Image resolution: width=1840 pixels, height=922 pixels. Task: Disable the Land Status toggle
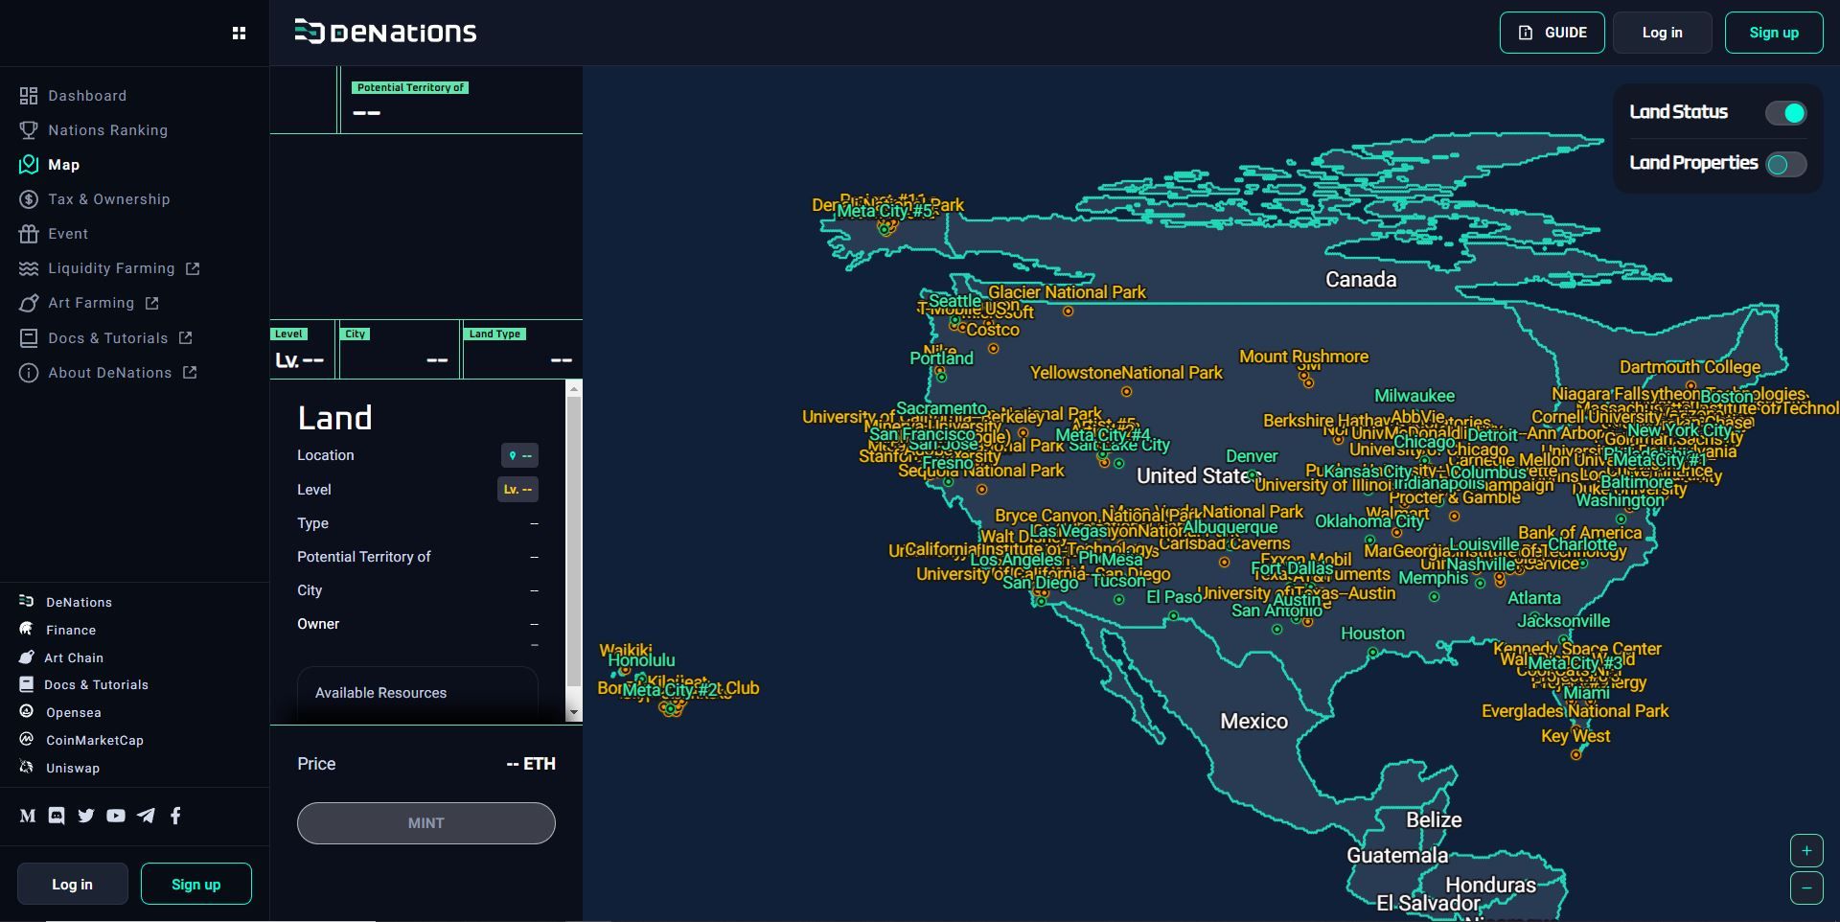click(x=1785, y=113)
